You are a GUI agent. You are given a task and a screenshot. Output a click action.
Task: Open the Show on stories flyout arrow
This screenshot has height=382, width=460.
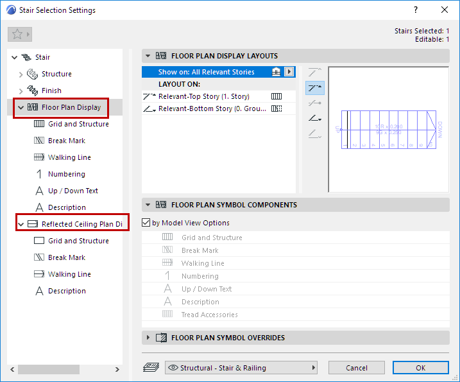[289, 72]
